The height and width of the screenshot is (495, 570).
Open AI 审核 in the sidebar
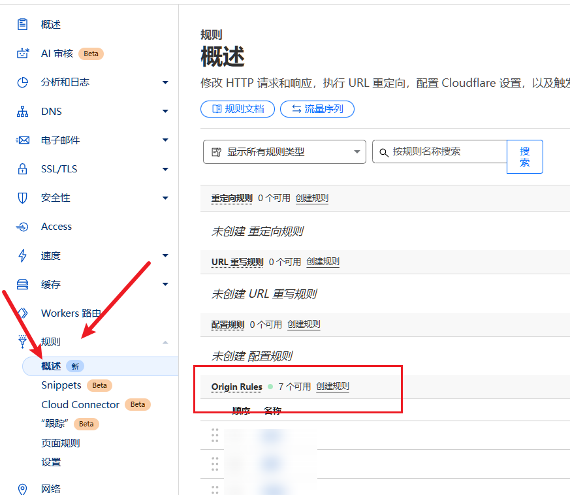click(57, 54)
